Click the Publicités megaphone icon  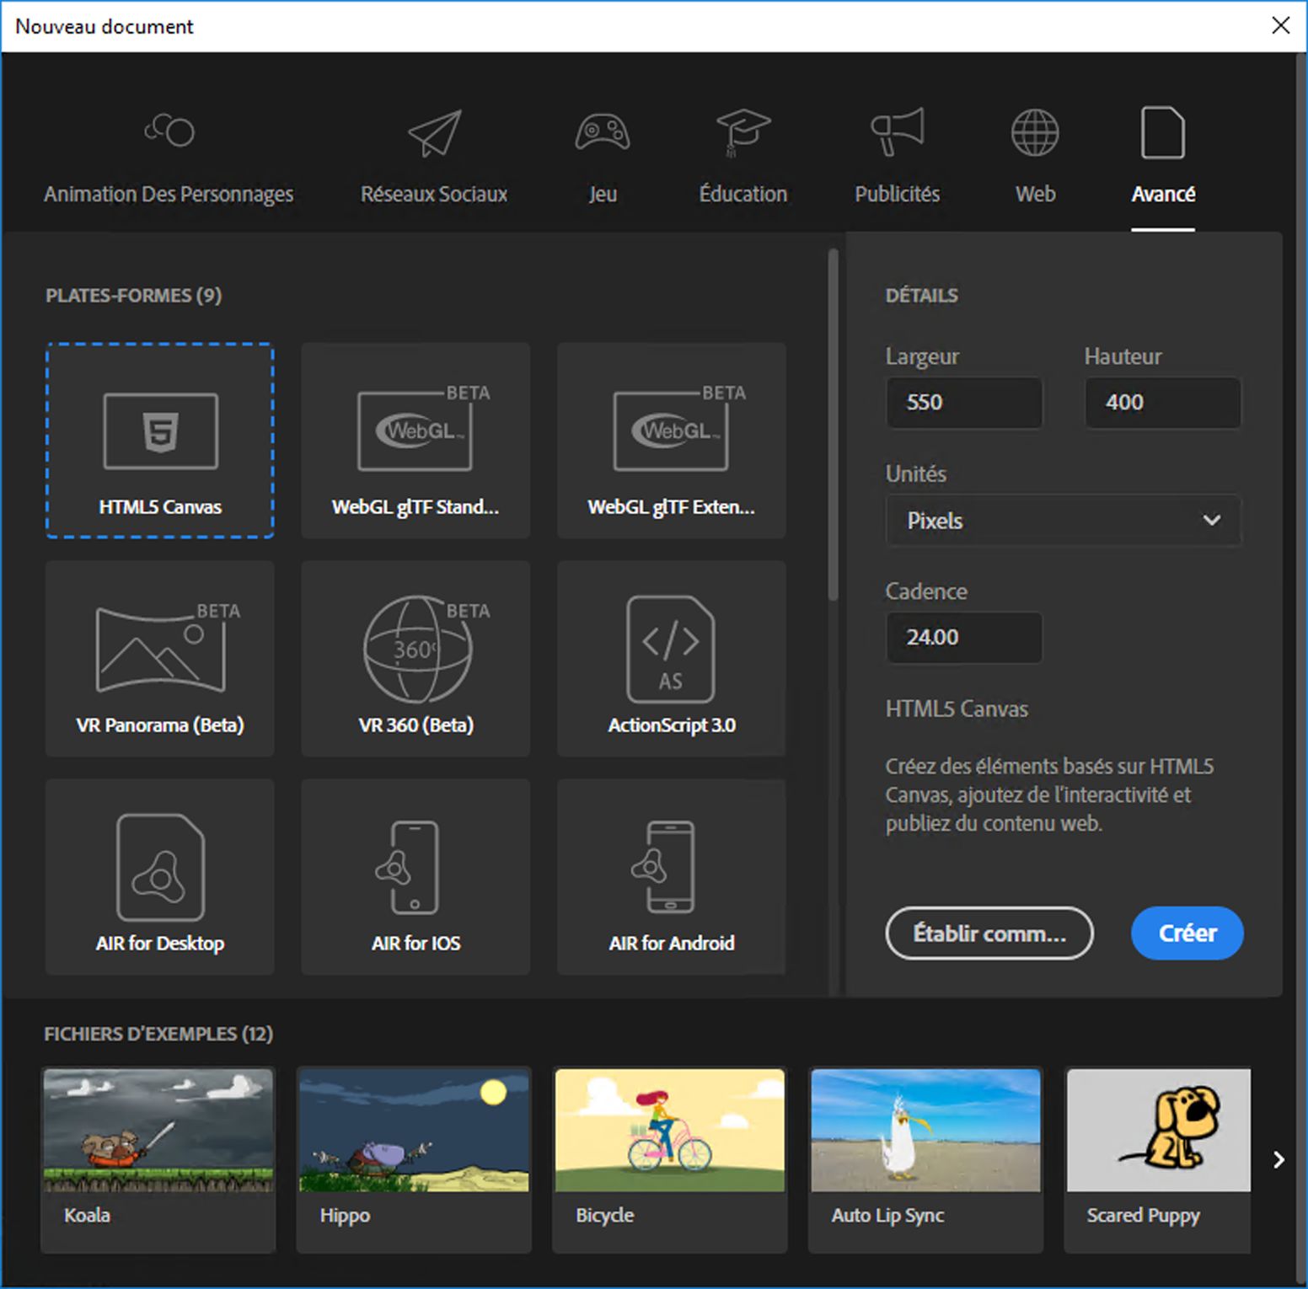(x=898, y=131)
